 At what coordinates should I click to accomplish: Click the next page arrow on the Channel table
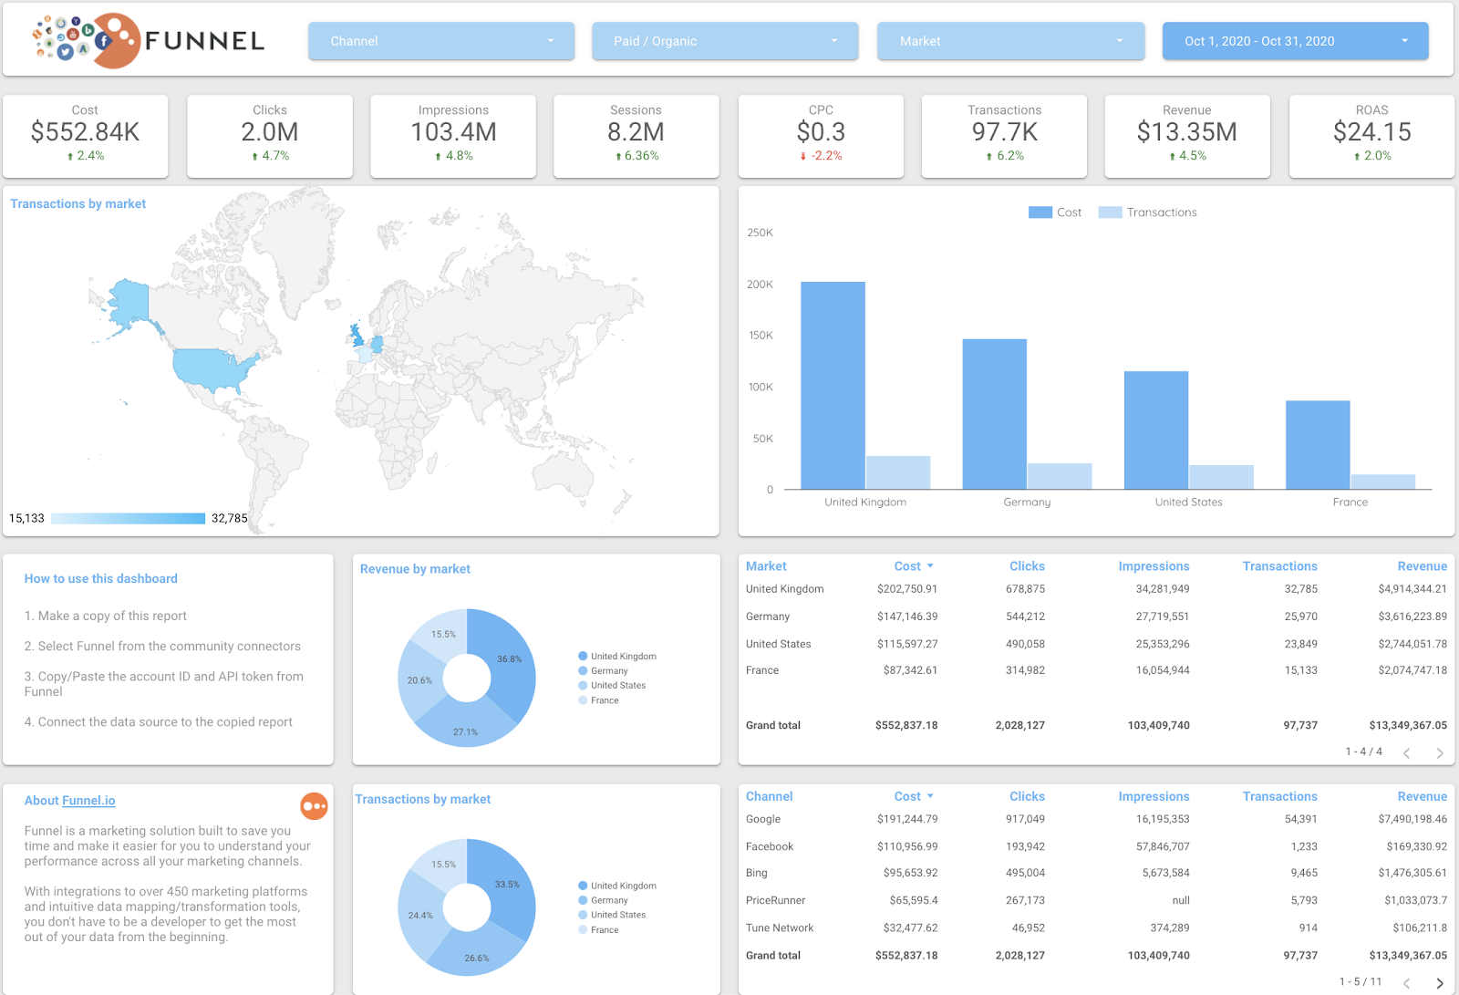click(x=1440, y=983)
